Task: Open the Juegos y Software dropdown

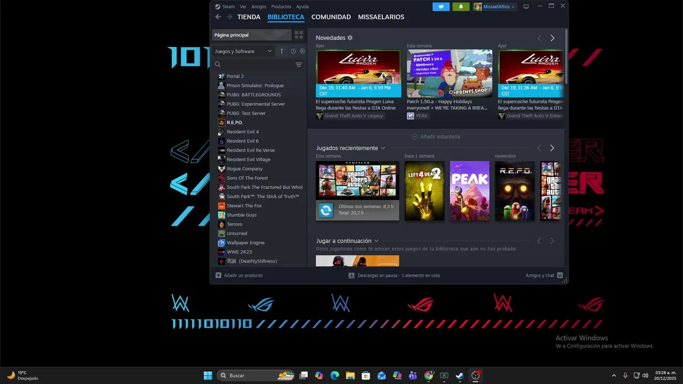Action: [x=243, y=51]
